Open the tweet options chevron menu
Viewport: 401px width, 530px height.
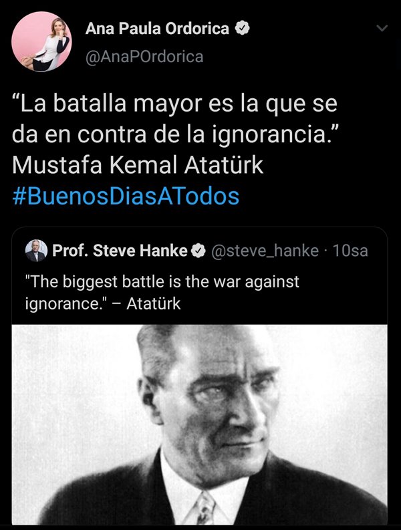click(382, 28)
